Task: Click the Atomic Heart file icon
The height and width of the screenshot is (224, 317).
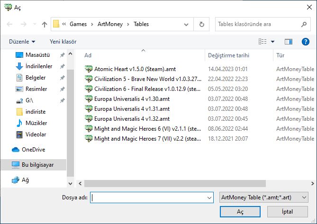Action: 89,69
